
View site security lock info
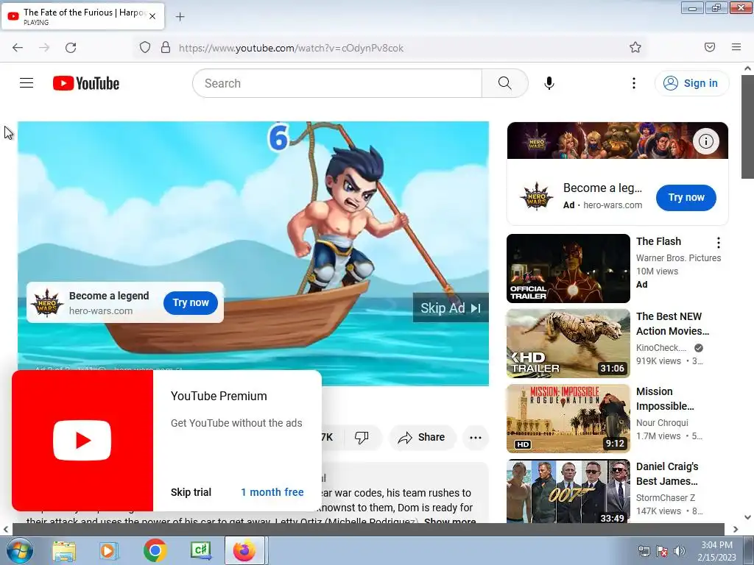[166, 47]
